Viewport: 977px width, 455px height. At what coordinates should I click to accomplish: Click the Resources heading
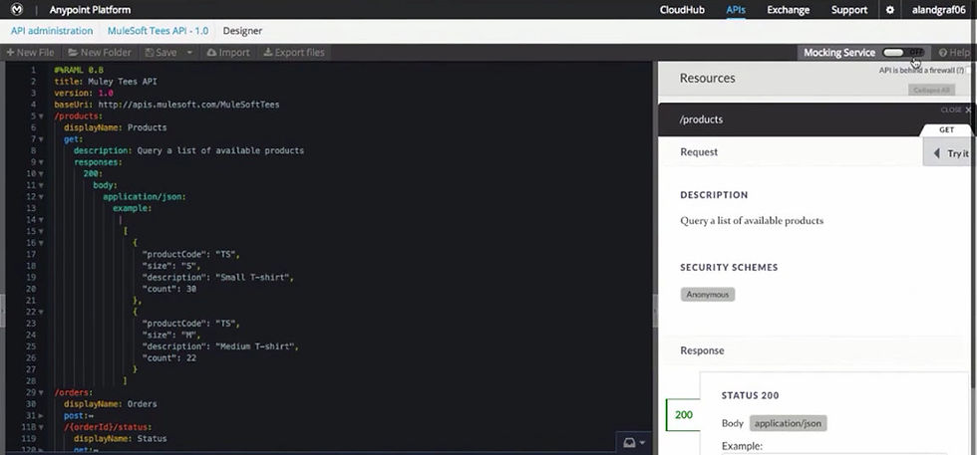tap(707, 78)
